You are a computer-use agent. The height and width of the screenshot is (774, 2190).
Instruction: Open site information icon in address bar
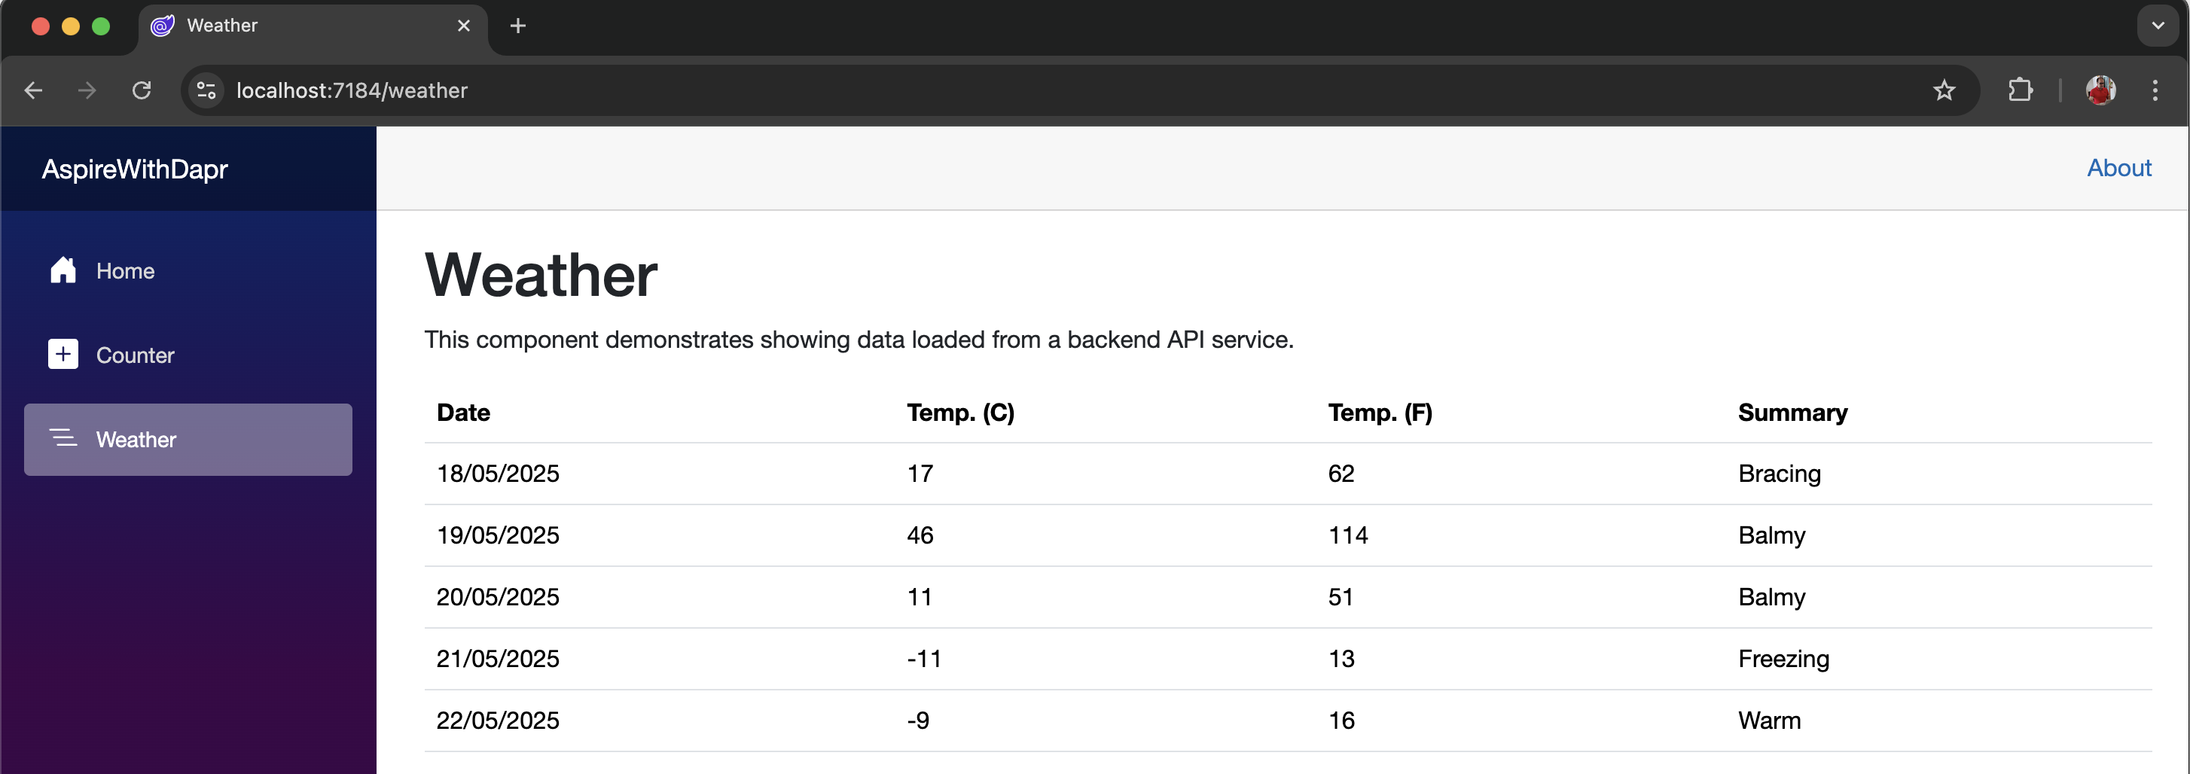tap(206, 90)
